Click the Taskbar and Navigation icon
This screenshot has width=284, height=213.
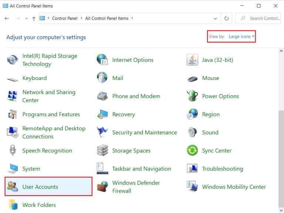(x=102, y=169)
